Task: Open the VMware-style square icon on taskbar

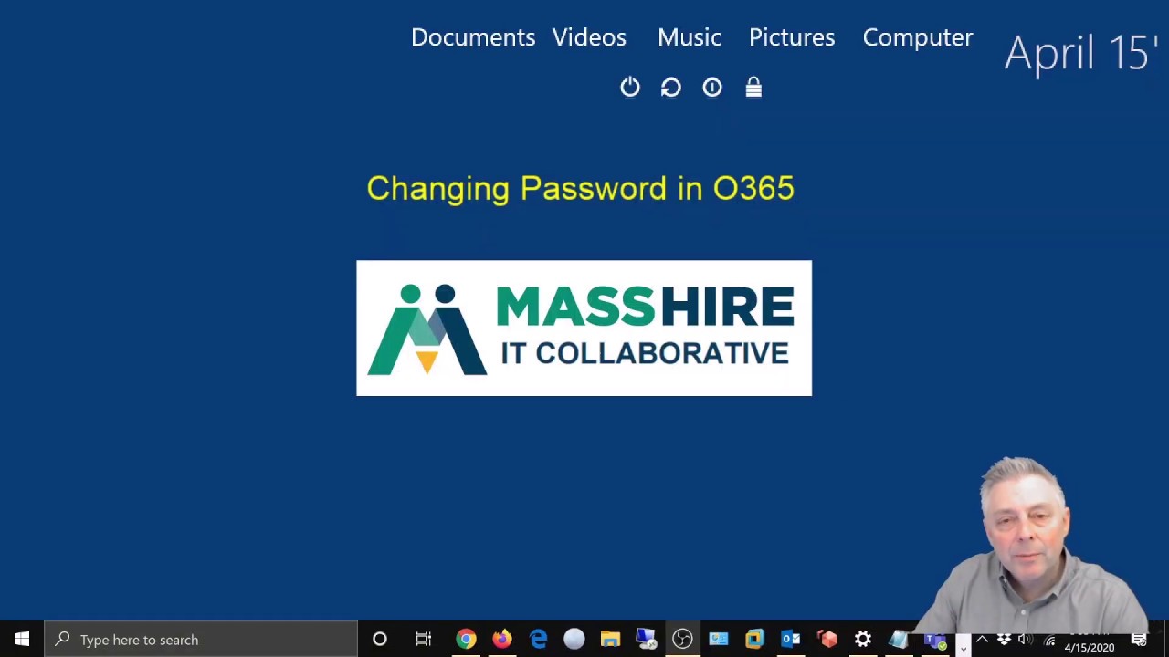Action: [754, 640]
